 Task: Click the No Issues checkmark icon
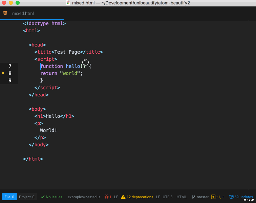pyautogui.click(x=43, y=197)
